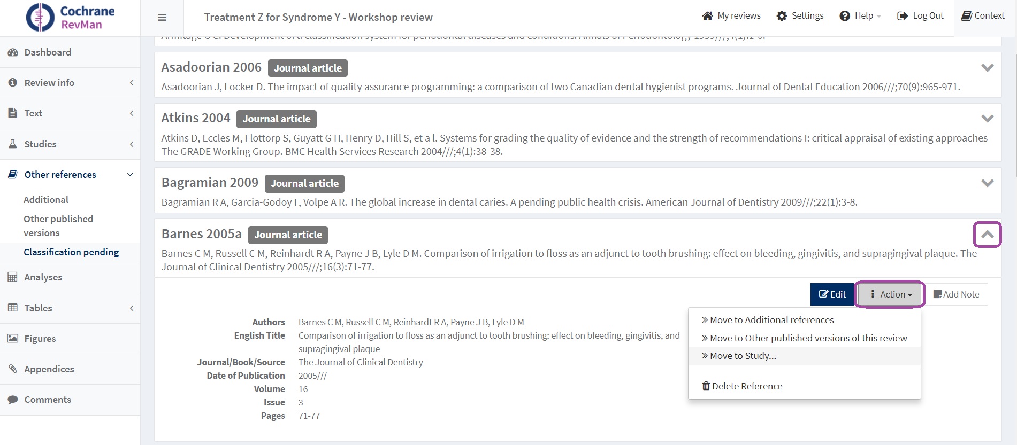This screenshot has width=1017, height=445.
Task: Open the Context panel
Action: tap(983, 15)
